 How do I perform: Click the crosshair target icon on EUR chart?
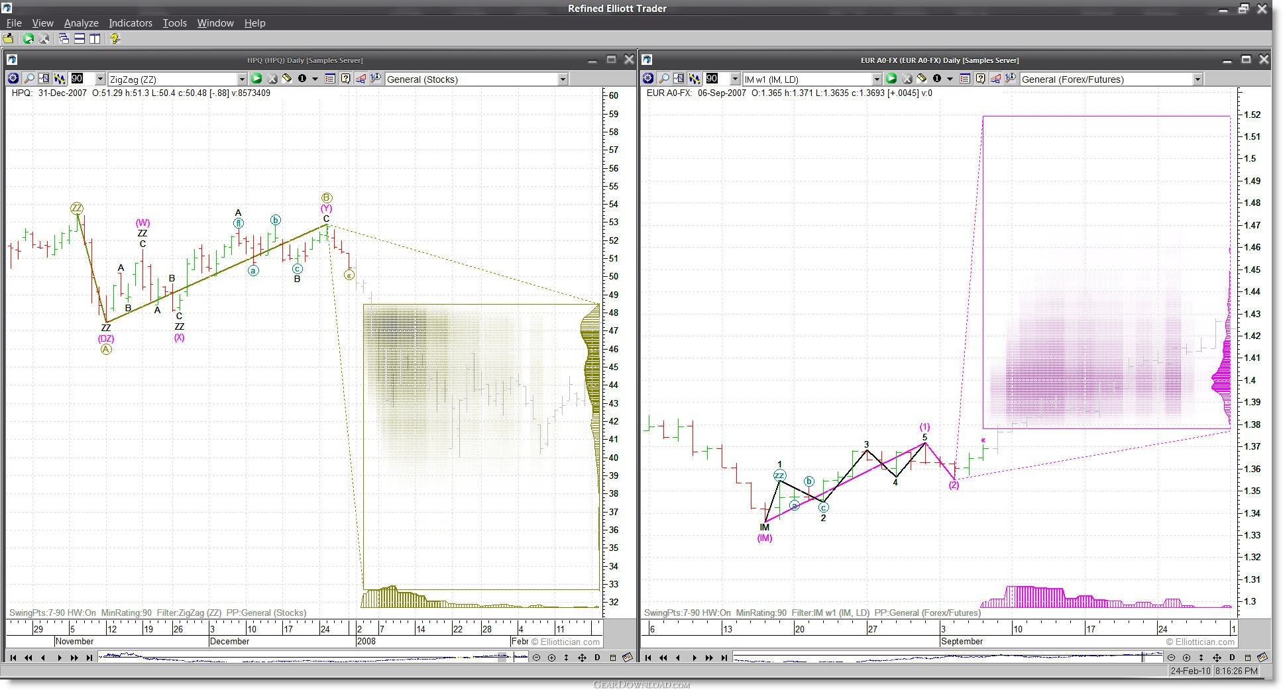click(x=648, y=79)
